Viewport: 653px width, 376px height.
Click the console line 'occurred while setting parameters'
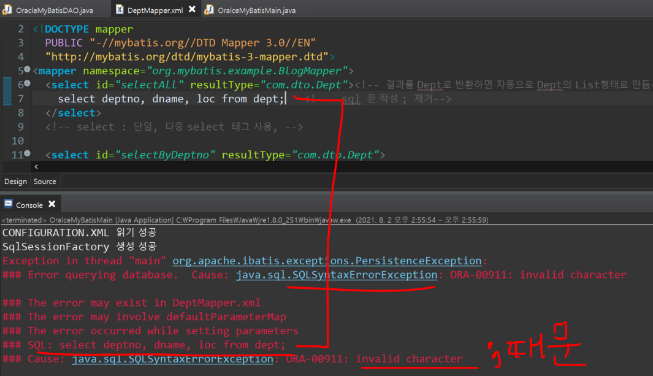(150, 331)
